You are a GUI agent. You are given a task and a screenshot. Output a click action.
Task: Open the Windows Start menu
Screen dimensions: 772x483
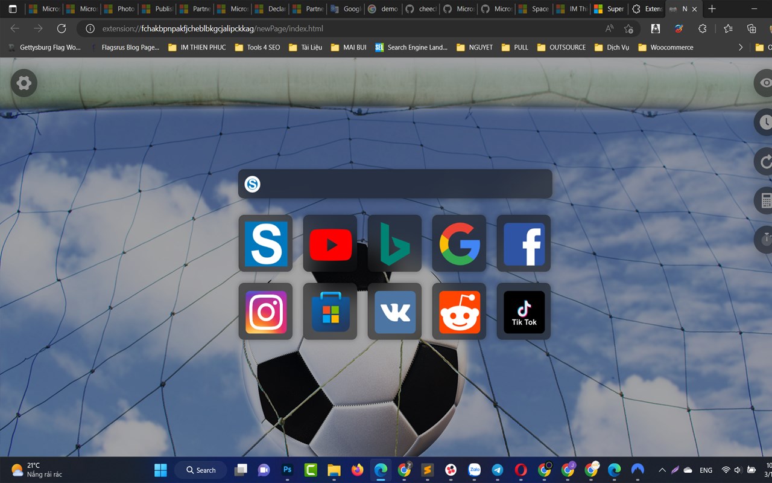(160, 470)
